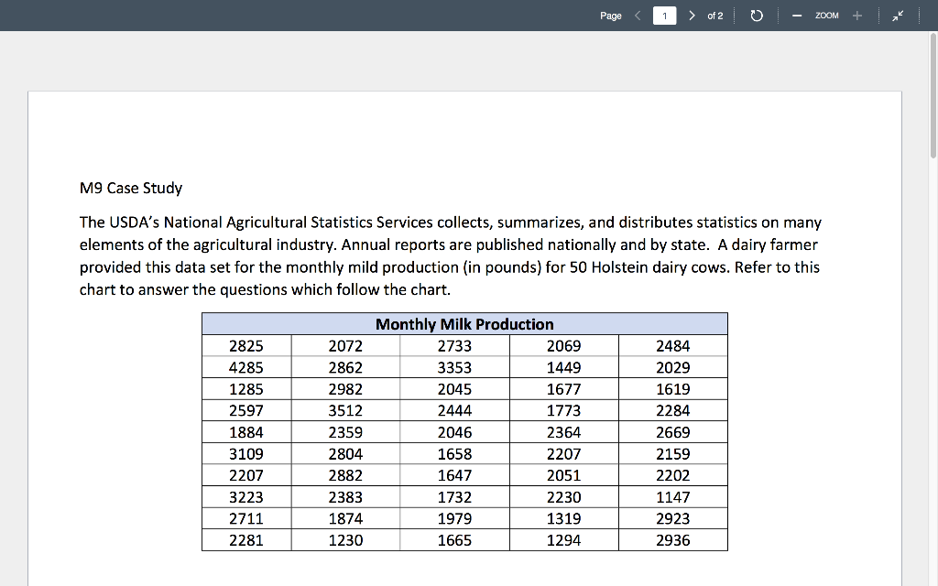Click the Page label in the toolbar
The width and height of the screenshot is (938, 586).
coord(611,15)
